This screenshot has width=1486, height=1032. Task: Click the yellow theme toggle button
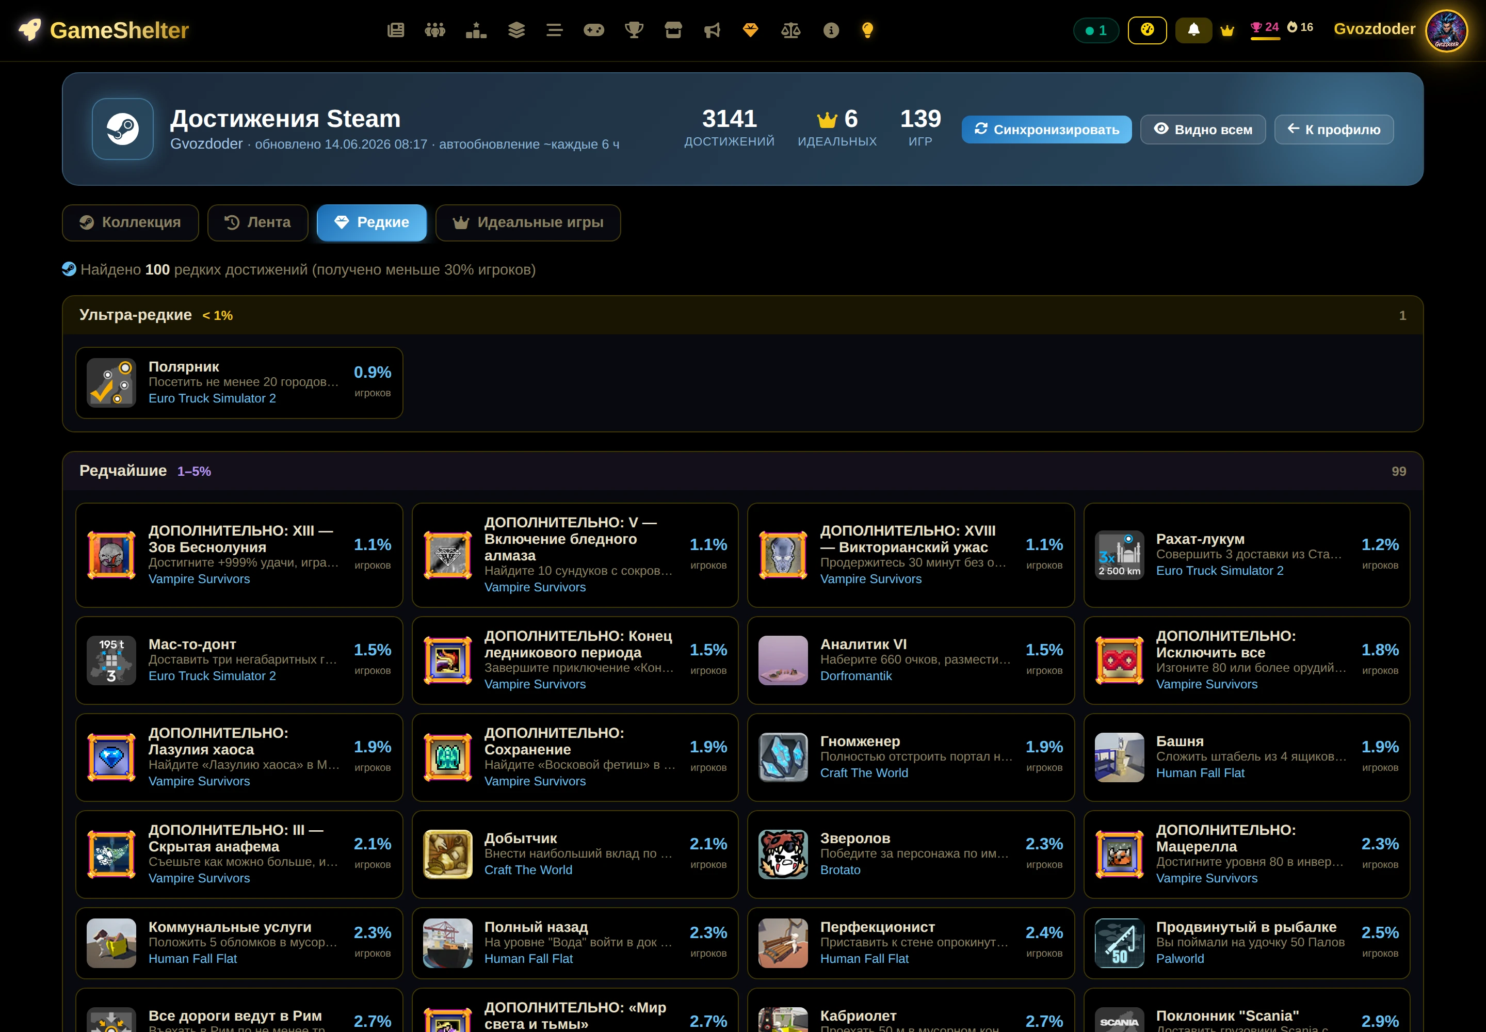(x=1147, y=30)
